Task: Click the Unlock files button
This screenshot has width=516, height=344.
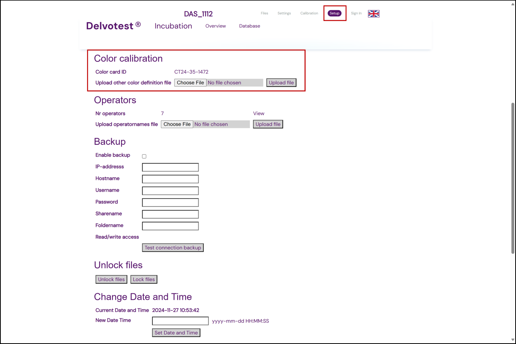Action: coord(111,279)
